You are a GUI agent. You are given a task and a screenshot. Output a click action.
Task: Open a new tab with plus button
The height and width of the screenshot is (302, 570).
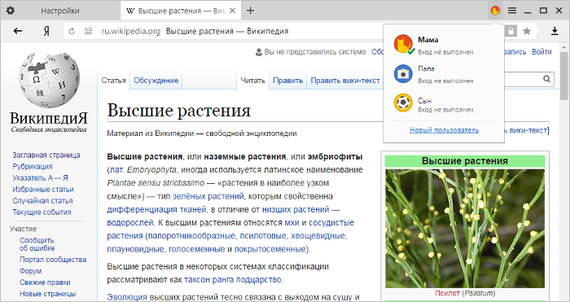[x=250, y=11]
